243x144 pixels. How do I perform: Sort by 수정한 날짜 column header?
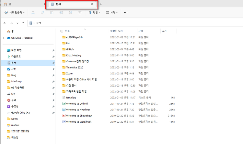pos(116,31)
